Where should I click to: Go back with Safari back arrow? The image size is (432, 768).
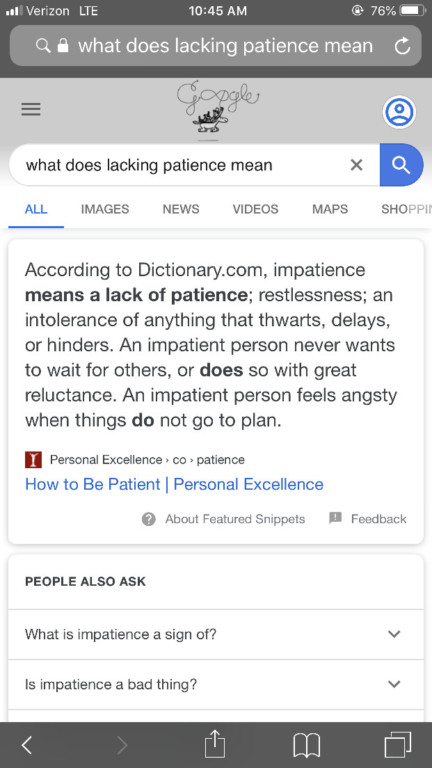pos(27,745)
